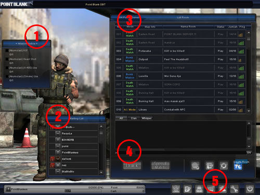Select player RecycLe in waiting list
Screen dimensions: 260x195
pyautogui.click(x=74, y=134)
